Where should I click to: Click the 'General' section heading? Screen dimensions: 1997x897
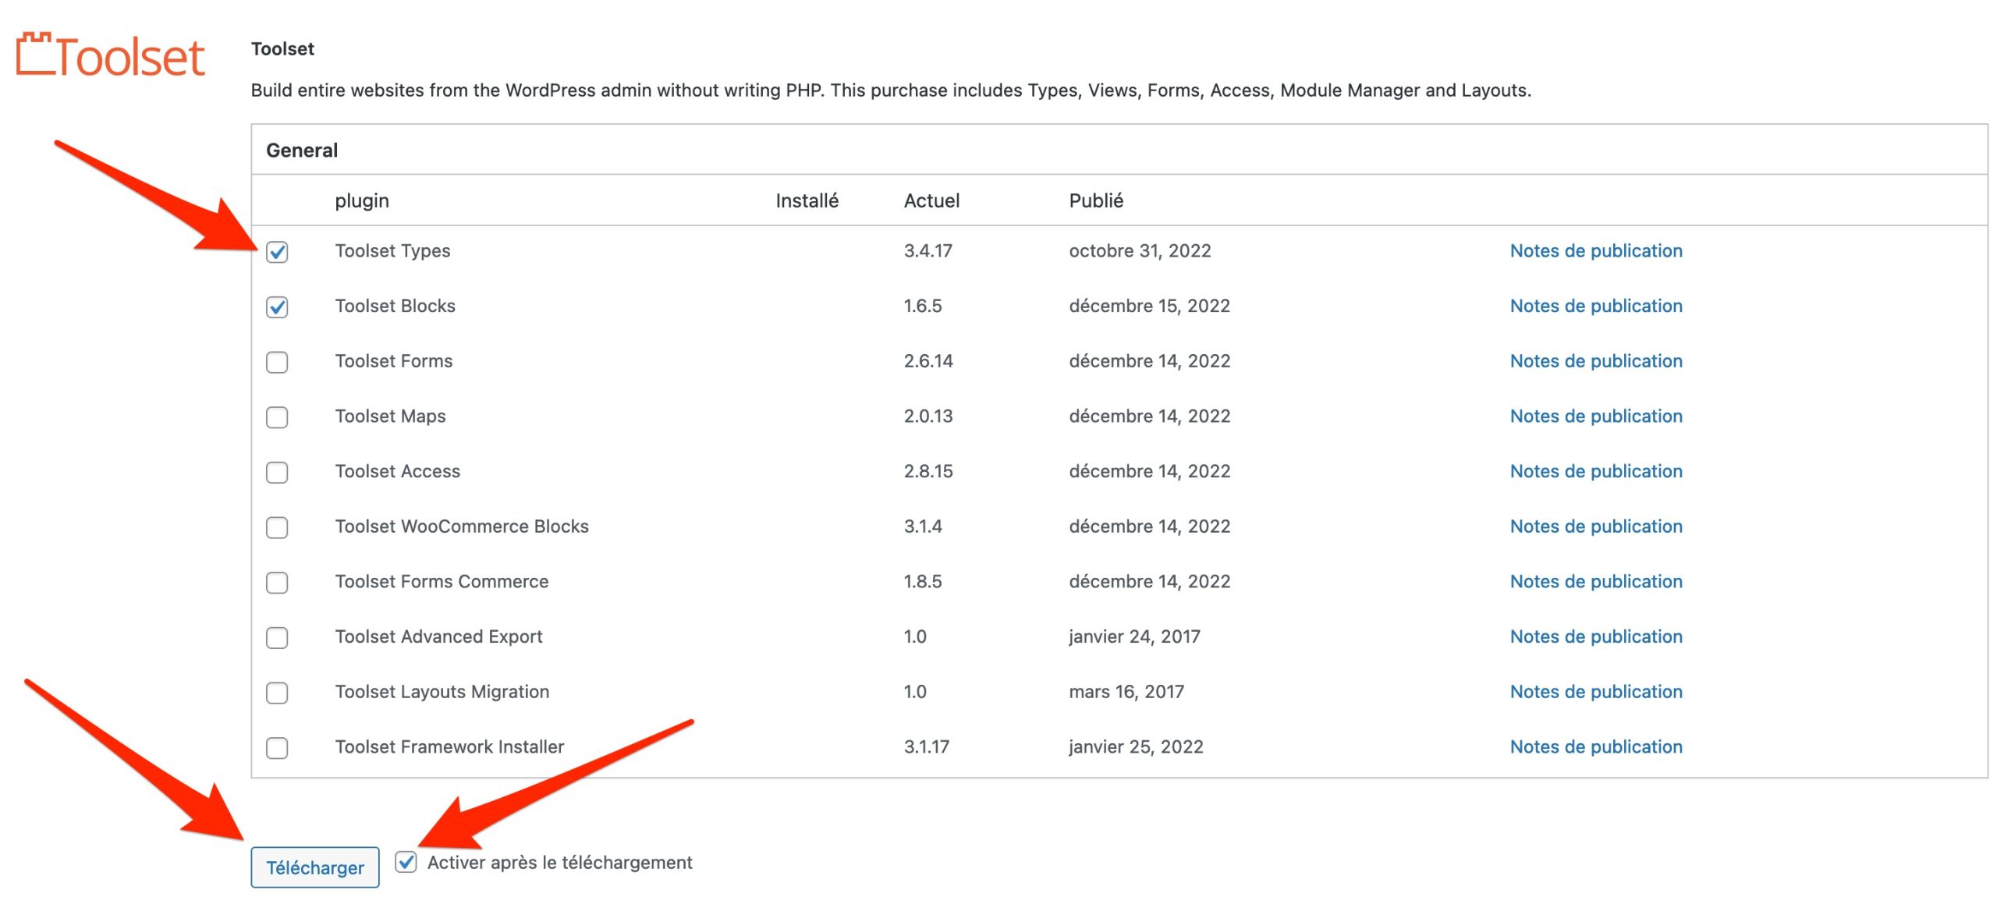click(302, 150)
